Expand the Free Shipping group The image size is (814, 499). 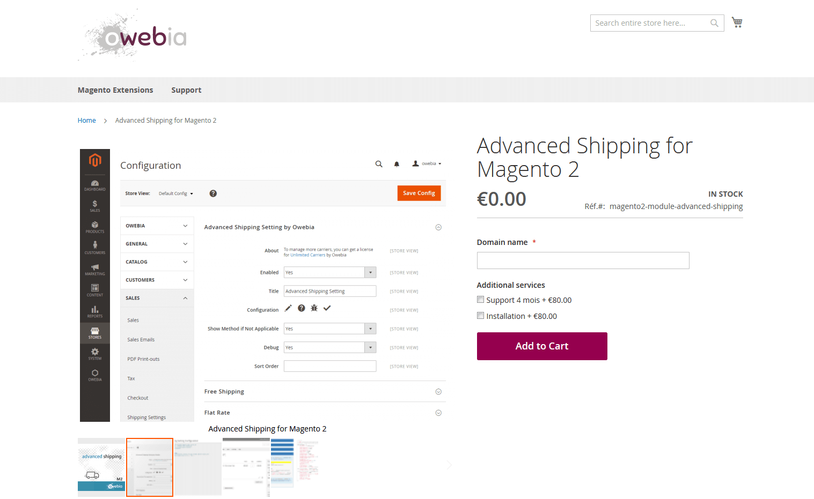tap(438, 392)
